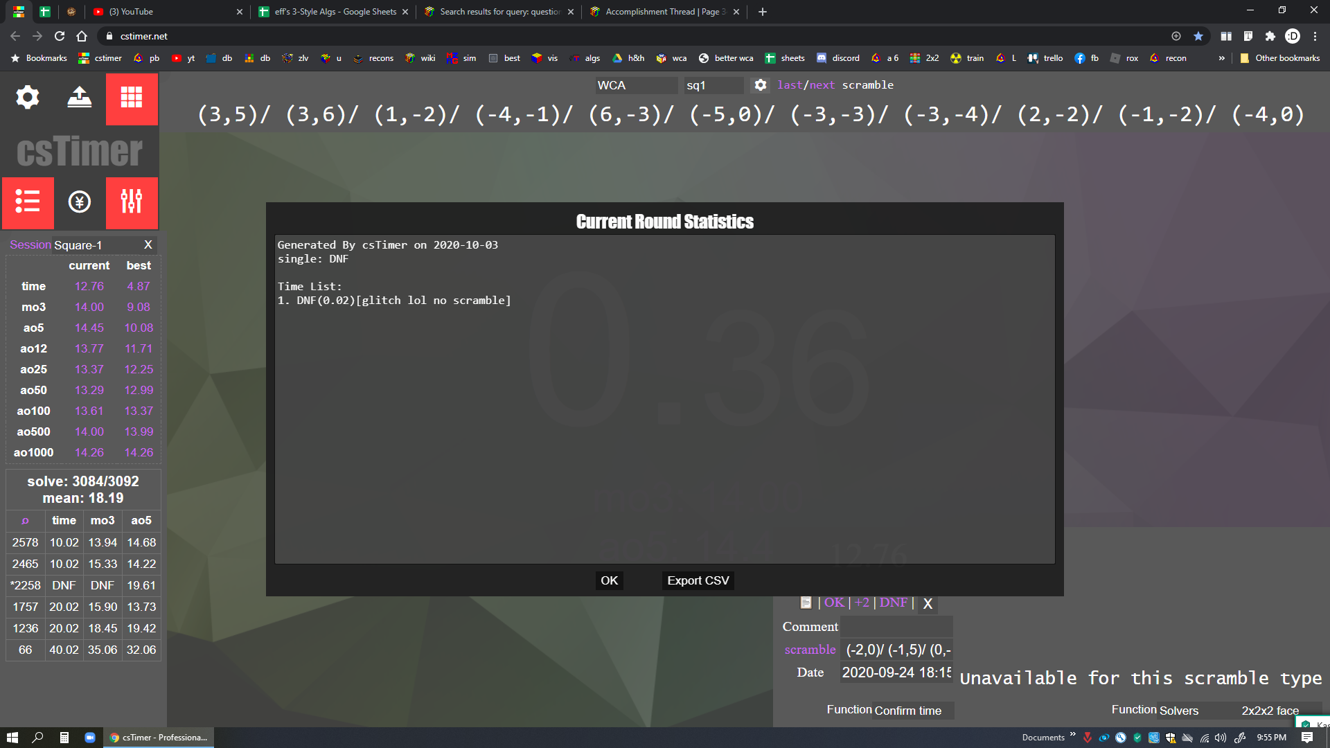Go to browser home icon
This screenshot has height=748, width=1330.
[x=82, y=36]
